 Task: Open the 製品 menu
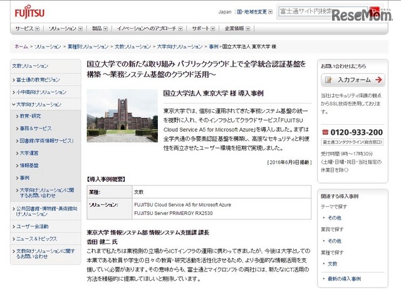coord(100,28)
